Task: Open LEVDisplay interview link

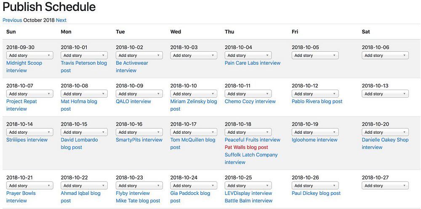Action: (248, 193)
